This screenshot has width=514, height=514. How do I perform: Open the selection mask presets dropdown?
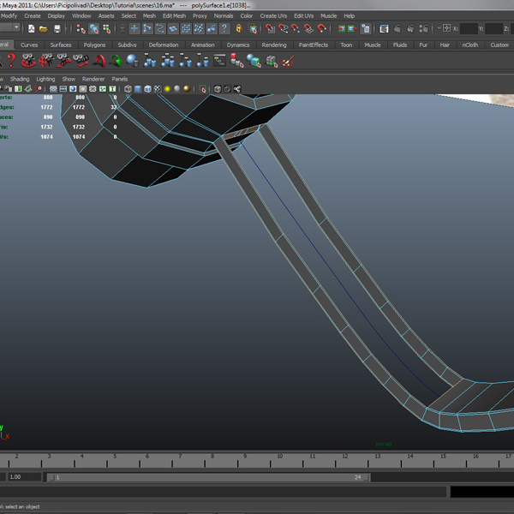tap(123, 29)
